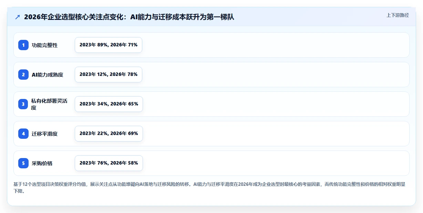
Task: Click the number 1 badge for 功能完整性
Action: click(23, 45)
